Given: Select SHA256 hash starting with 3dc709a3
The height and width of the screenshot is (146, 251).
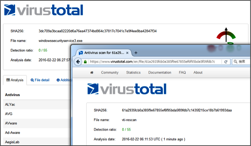Looking at the screenshot, I should tap(98, 31).
